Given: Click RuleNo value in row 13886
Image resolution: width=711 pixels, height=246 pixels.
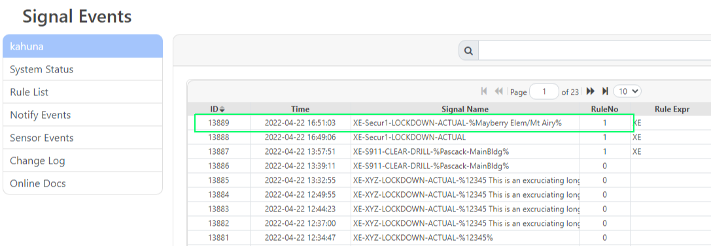Looking at the screenshot, I should pos(605,166).
